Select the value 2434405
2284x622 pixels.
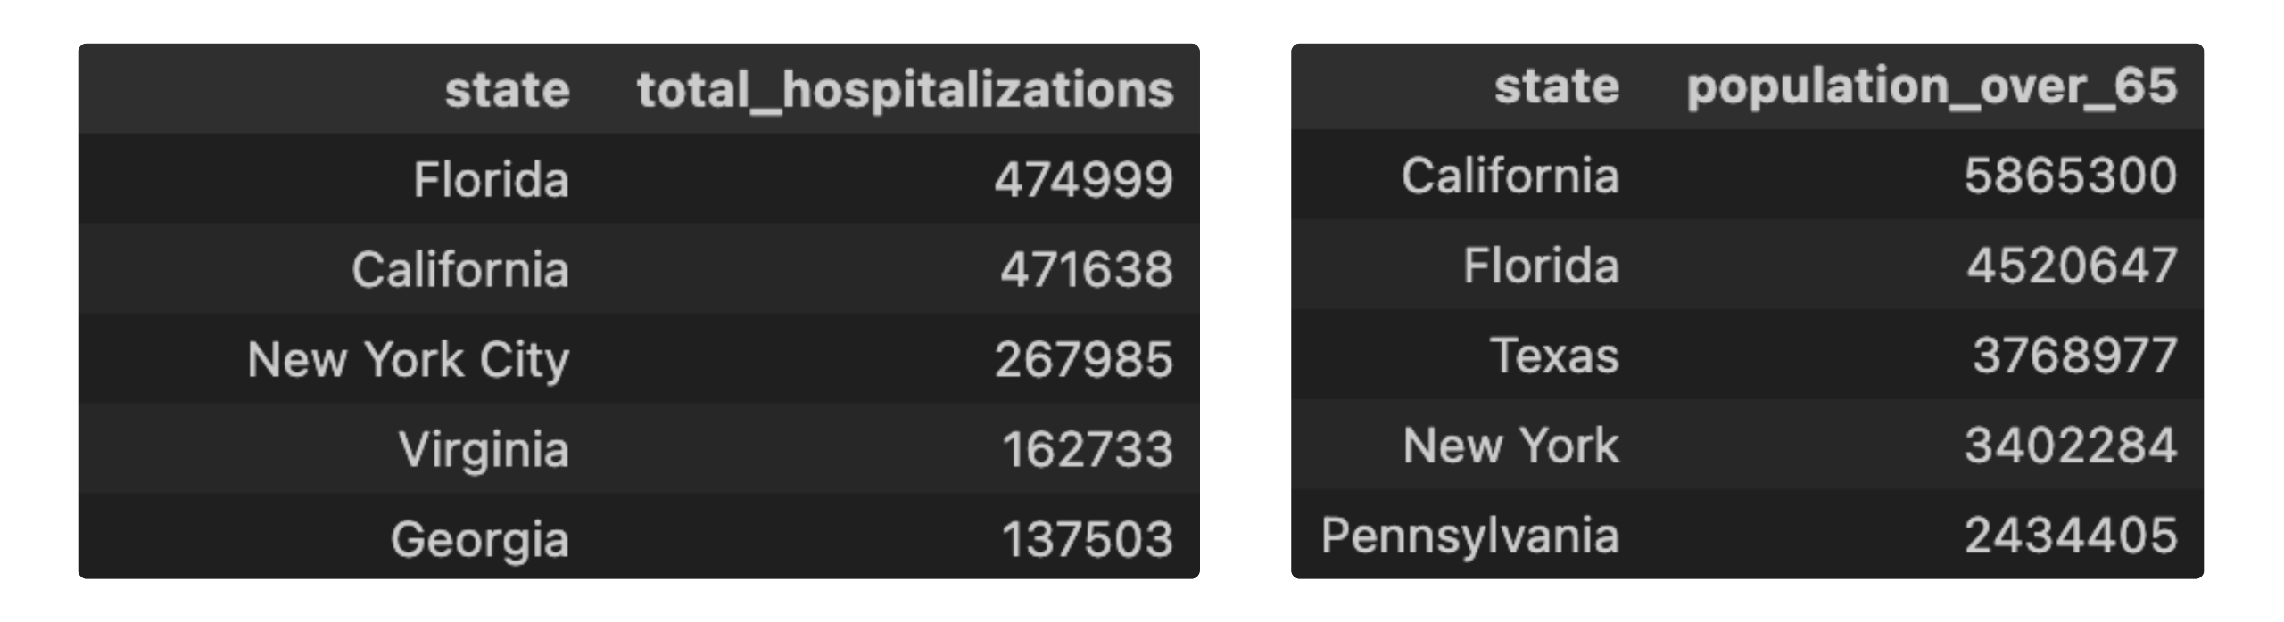tap(2072, 536)
